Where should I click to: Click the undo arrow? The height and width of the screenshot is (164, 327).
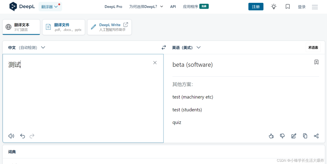[x=23, y=136]
